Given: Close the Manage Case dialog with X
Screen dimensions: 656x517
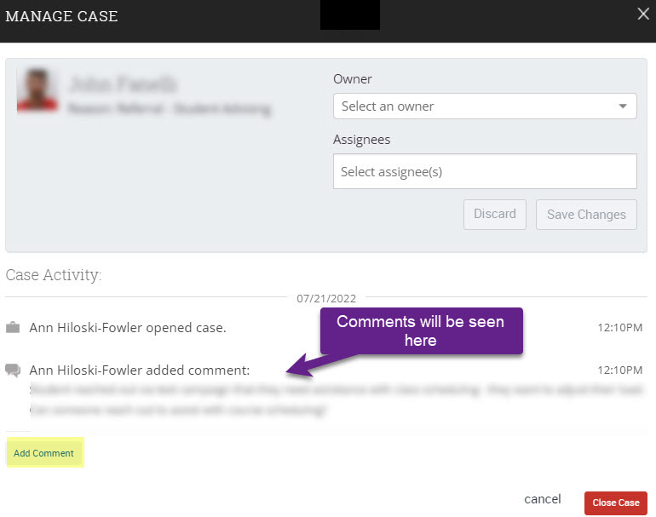Looking at the screenshot, I should click(643, 14).
